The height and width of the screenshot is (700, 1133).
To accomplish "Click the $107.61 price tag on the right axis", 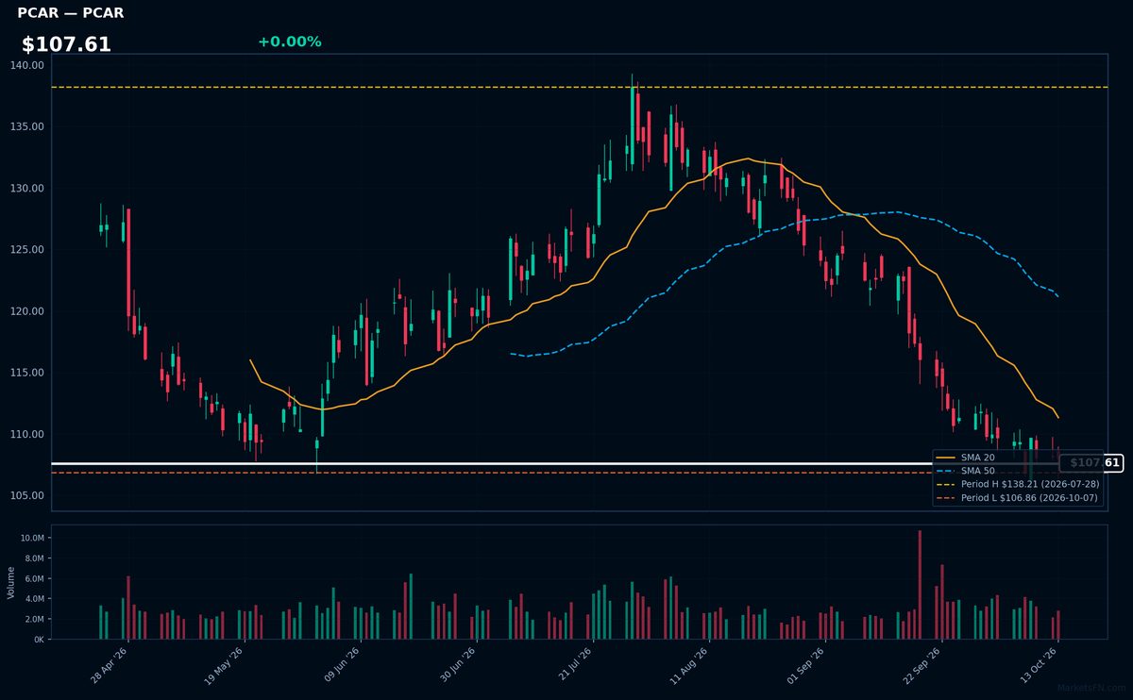I will (x=1091, y=463).
